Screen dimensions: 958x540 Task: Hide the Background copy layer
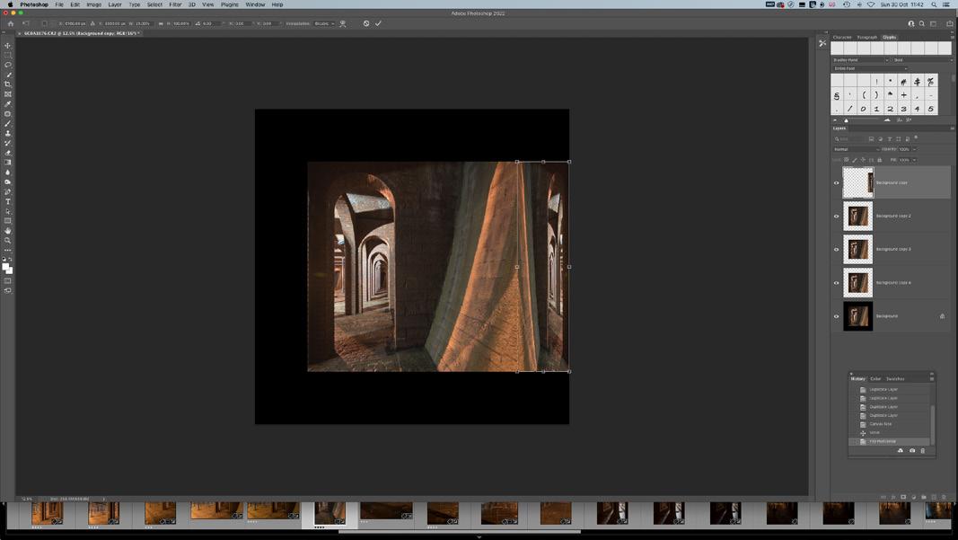(837, 183)
